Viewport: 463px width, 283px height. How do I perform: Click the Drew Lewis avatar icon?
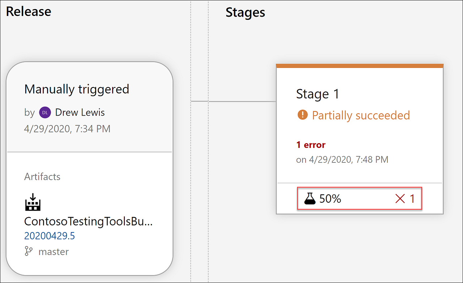point(45,112)
